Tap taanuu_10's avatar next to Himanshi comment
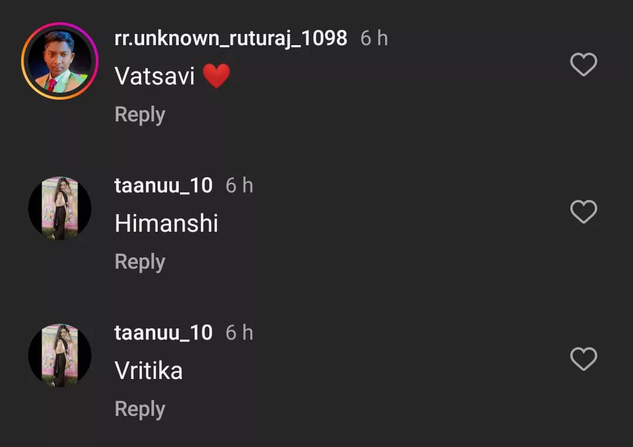This screenshot has height=447, width=633. click(60, 208)
